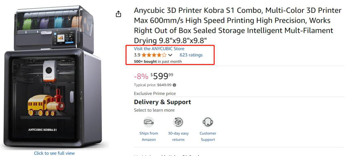Click the info icon next to typical price
This screenshot has width=346, height=156.
coord(175,85)
